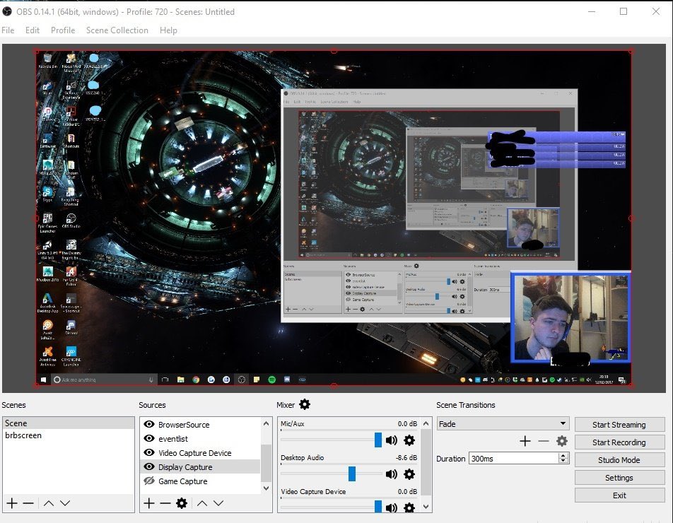Click the Mic/Aux volume slider
The width and height of the screenshot is (673, 523).
click(332, 440)
